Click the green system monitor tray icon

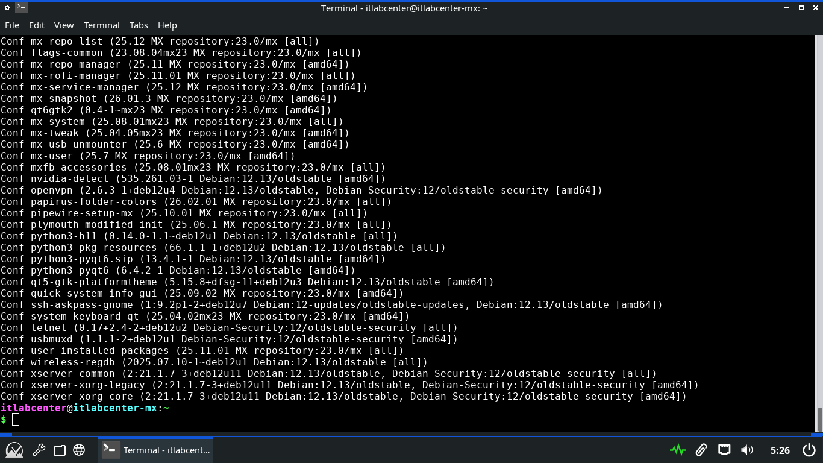(677, 450)
